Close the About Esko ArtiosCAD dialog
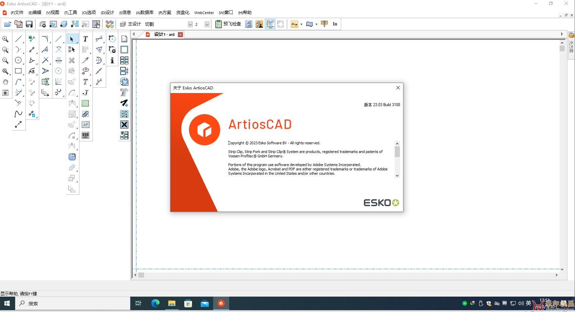Viewport: 575px width, 312px height. (398, 88)
